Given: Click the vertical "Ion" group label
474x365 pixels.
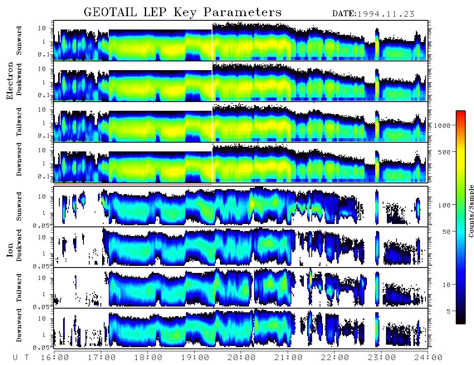Looking at the screenshot, I should click(x=10, y=250).
